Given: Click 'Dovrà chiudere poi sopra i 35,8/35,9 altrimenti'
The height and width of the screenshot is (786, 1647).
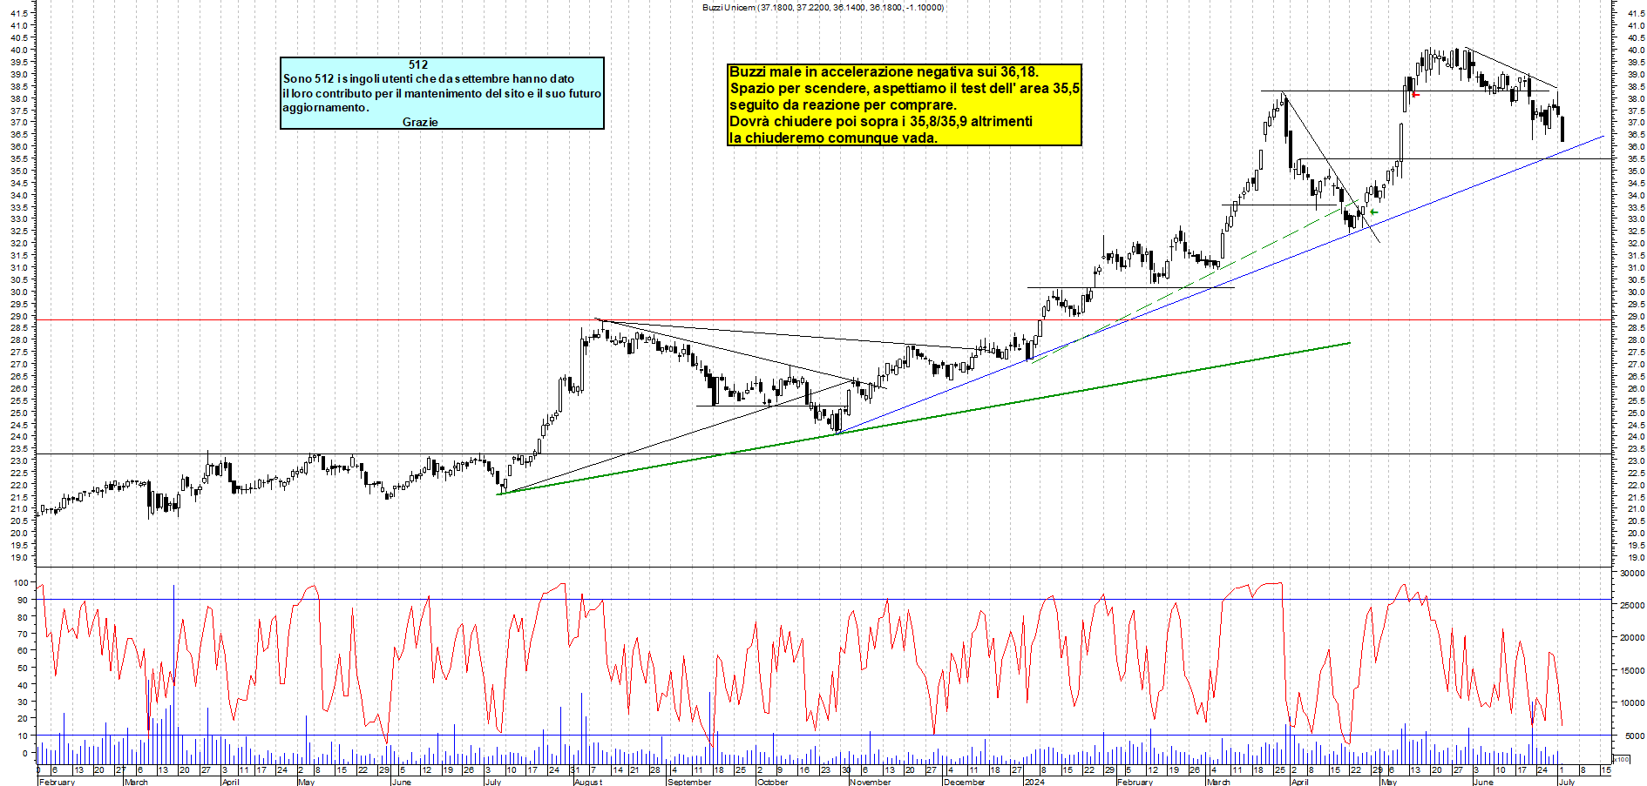Looking at the screenshot, I should pyautogui.click(x=881, y=122).
